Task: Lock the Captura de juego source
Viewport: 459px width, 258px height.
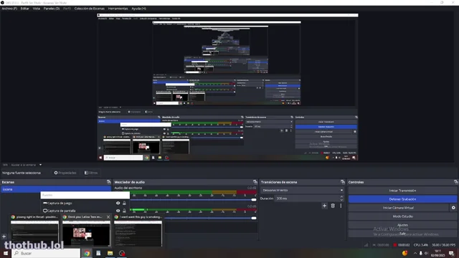Action: tap(124, 203)
